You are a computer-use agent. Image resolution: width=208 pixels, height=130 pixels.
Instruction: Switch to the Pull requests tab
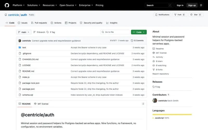[x=39, y=23]
